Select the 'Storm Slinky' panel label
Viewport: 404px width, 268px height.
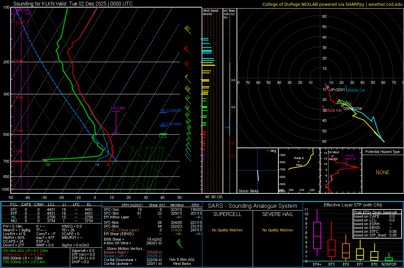coord(248,191)
